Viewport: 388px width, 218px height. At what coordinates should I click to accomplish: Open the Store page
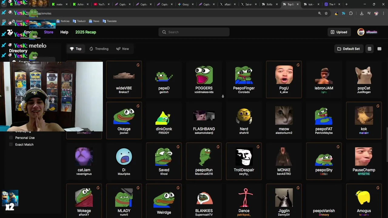tap(48, 32)
